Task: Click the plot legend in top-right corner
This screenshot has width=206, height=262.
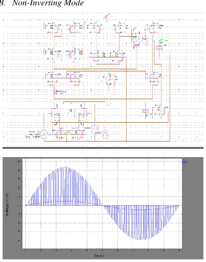Action: (185, 161)
